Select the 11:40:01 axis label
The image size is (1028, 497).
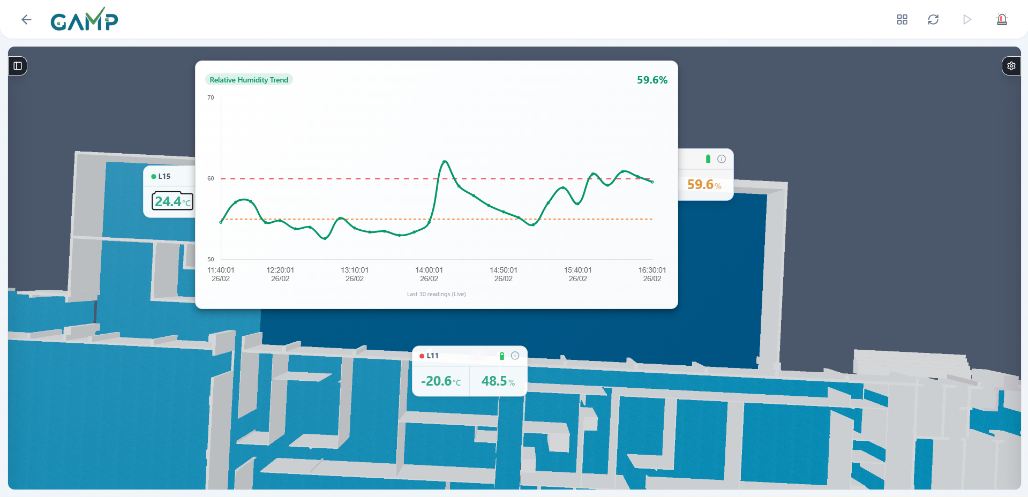(221, 274)
